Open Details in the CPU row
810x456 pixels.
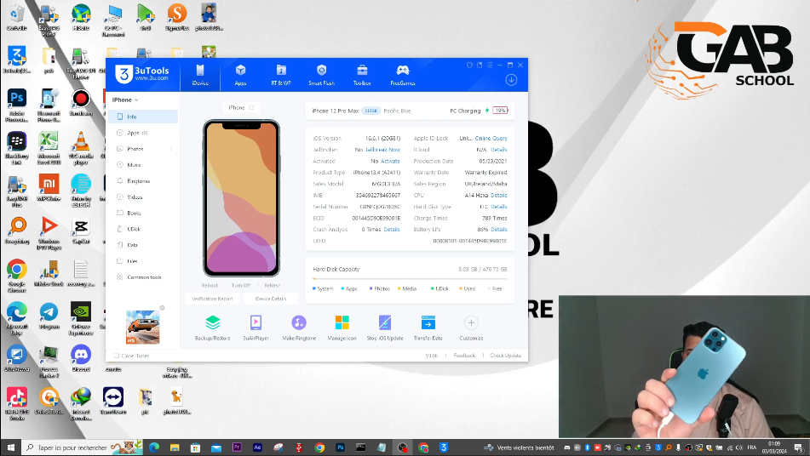(x=498, y=195)
